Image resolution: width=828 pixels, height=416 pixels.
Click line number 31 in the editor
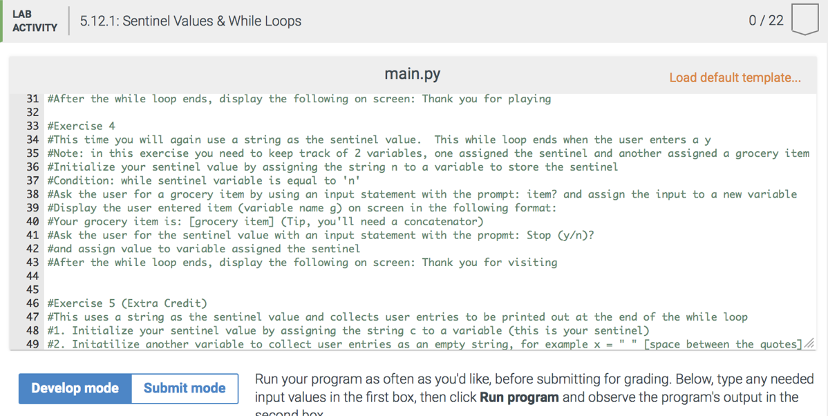[32, 98]
